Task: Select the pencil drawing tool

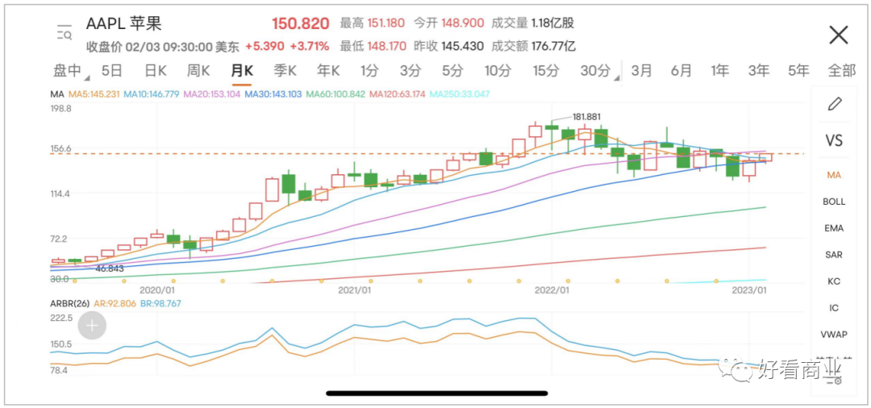Action: [x=835, y=104]
